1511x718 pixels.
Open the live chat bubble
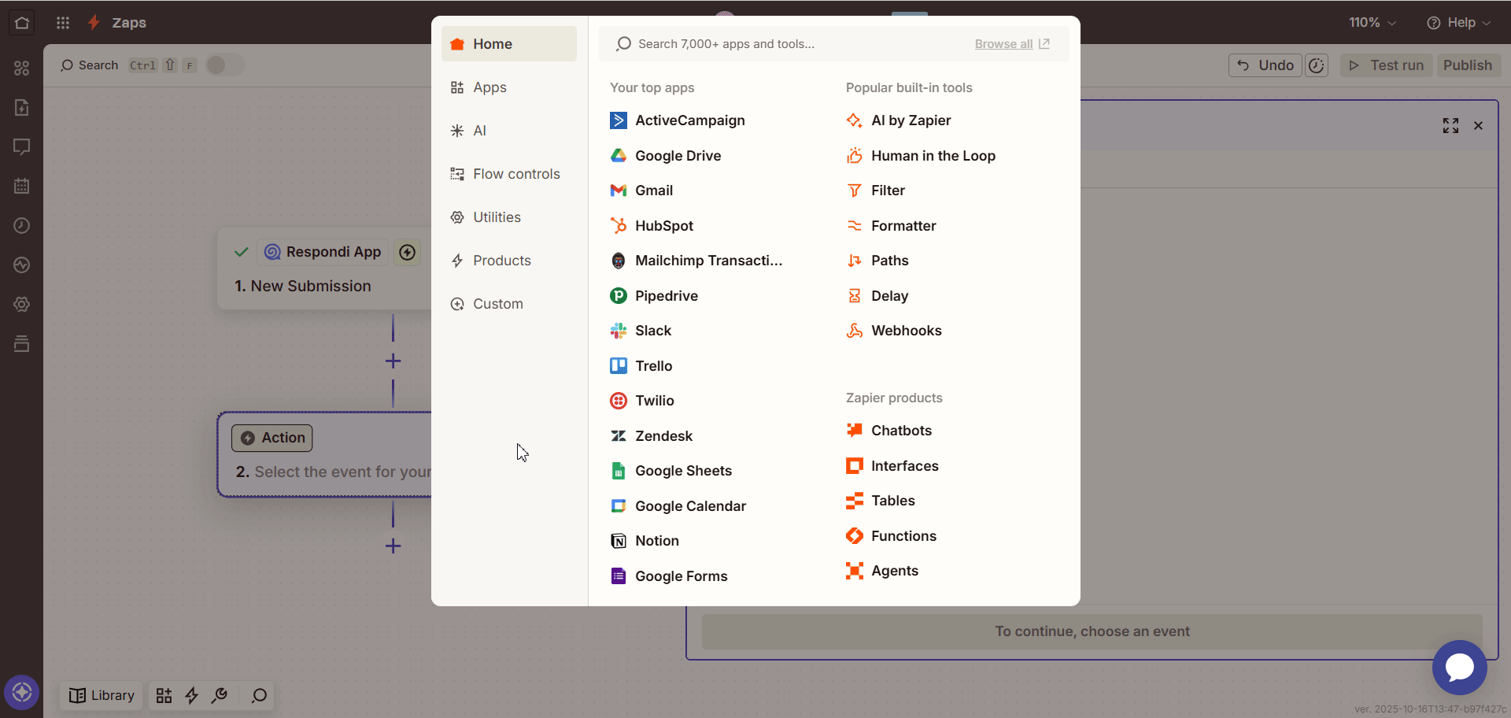[1460, 668]
